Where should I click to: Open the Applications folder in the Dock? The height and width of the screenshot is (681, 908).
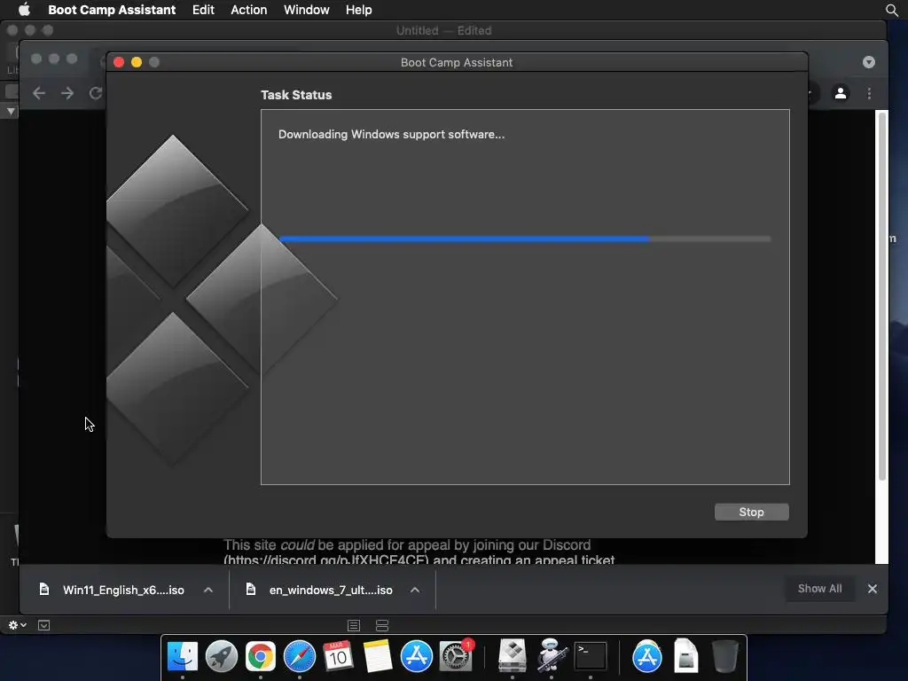[x=646, y=656]
